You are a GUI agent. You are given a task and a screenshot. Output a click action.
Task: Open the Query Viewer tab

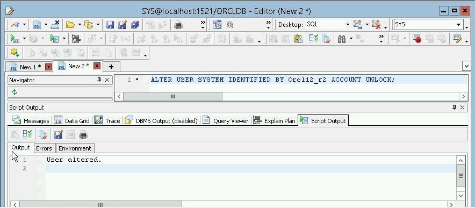(x=225, y=121)
